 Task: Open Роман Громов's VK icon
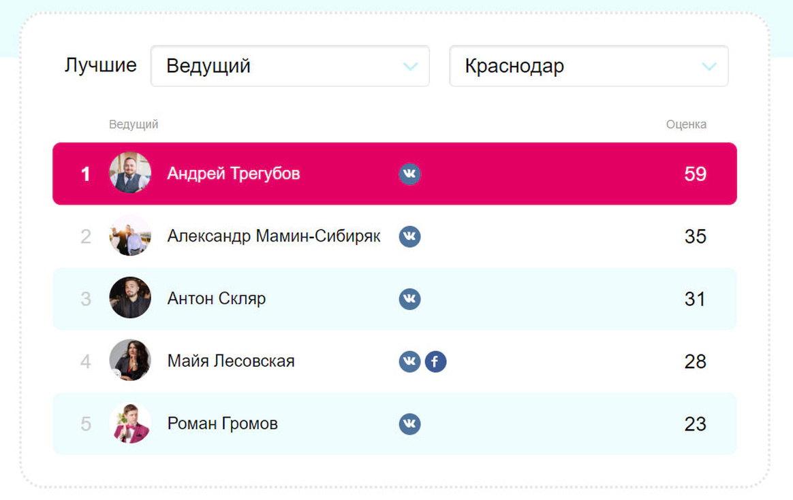(409, 424)
